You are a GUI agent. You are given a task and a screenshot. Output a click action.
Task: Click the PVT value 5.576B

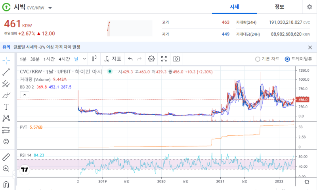point(36,127)
